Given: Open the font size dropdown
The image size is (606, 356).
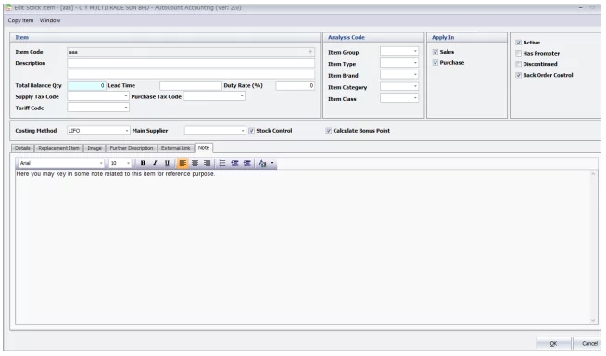Looking at the screenshot, I should click(x=128, y=163).
